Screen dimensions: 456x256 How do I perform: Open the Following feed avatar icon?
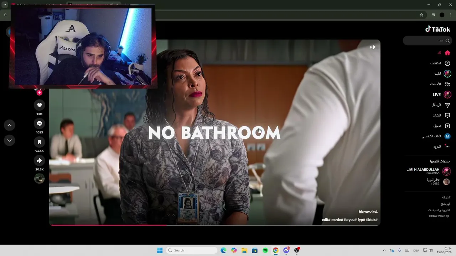(447, 74)
